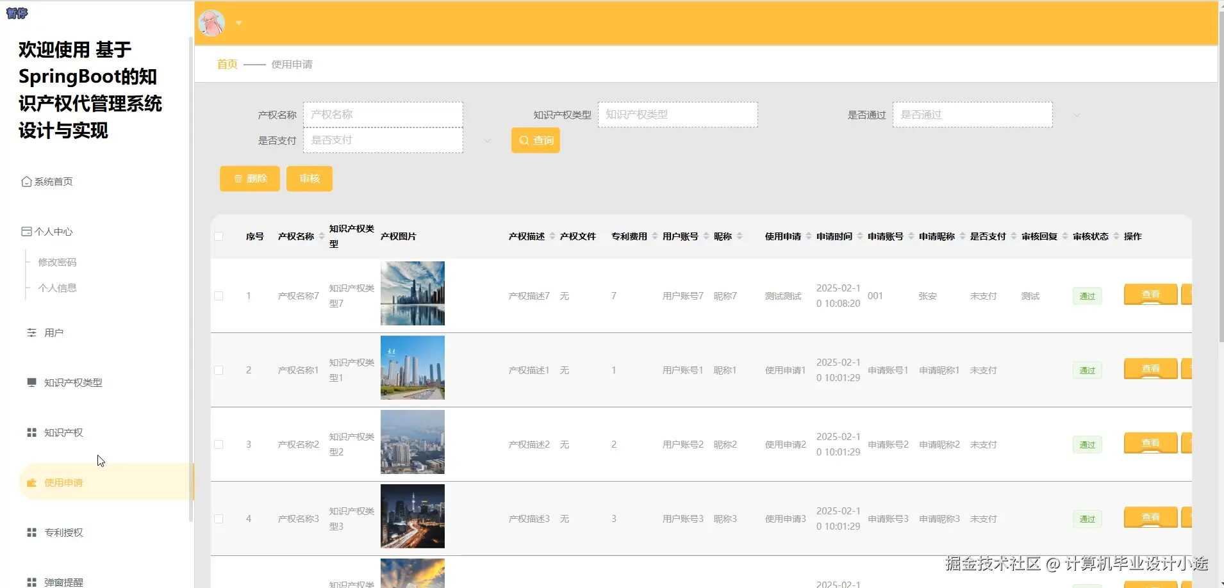The image size is (1224, 588).
Task: Sort by the 用户账号 column arrows
Action: [706, 236]
